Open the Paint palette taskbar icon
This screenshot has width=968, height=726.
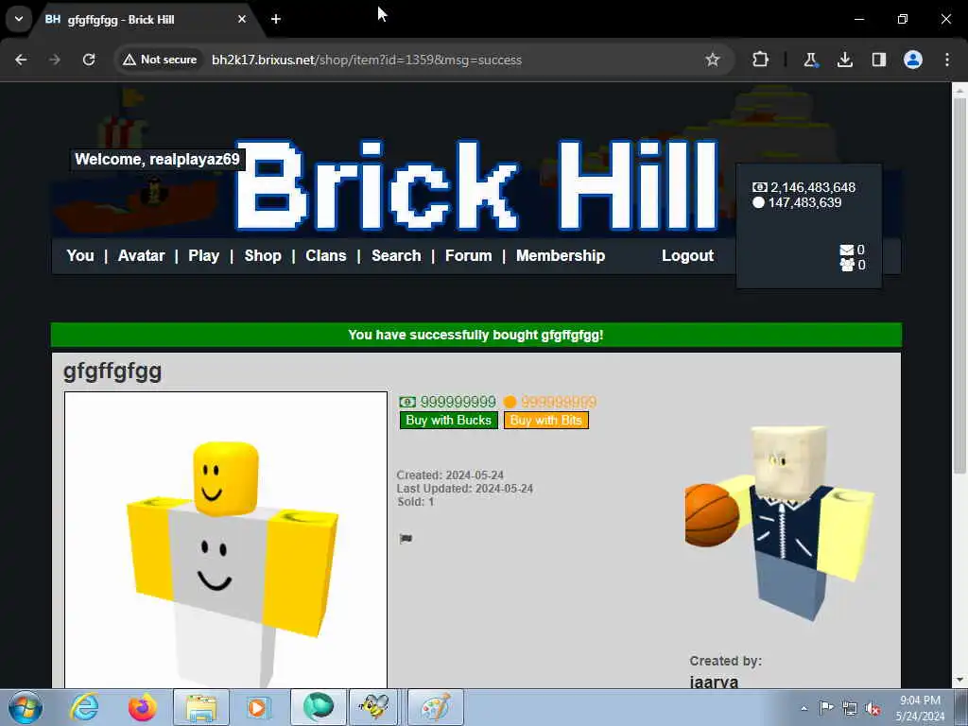pyautogui.click(x=435, y=707)
